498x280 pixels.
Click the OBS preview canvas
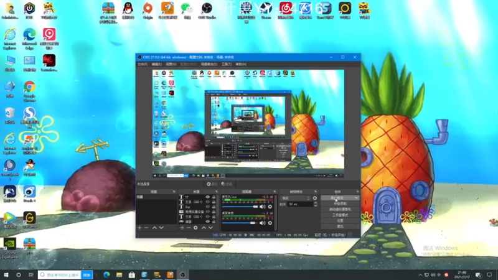coord(248,124)
